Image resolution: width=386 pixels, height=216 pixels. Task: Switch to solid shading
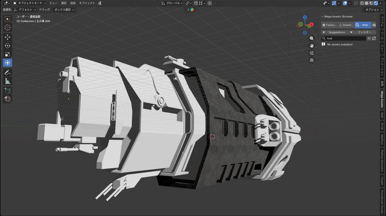[366, 3]
